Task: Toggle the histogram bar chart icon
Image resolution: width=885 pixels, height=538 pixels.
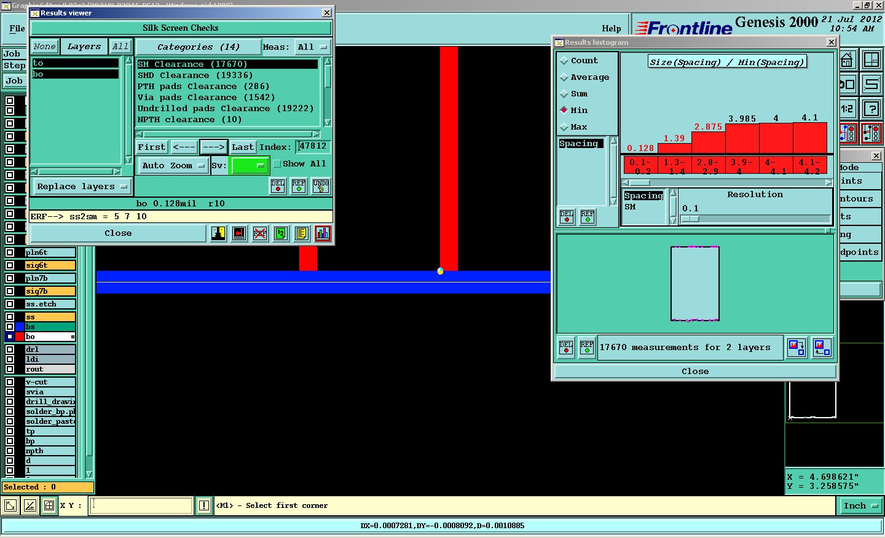Action: point(323,233)
